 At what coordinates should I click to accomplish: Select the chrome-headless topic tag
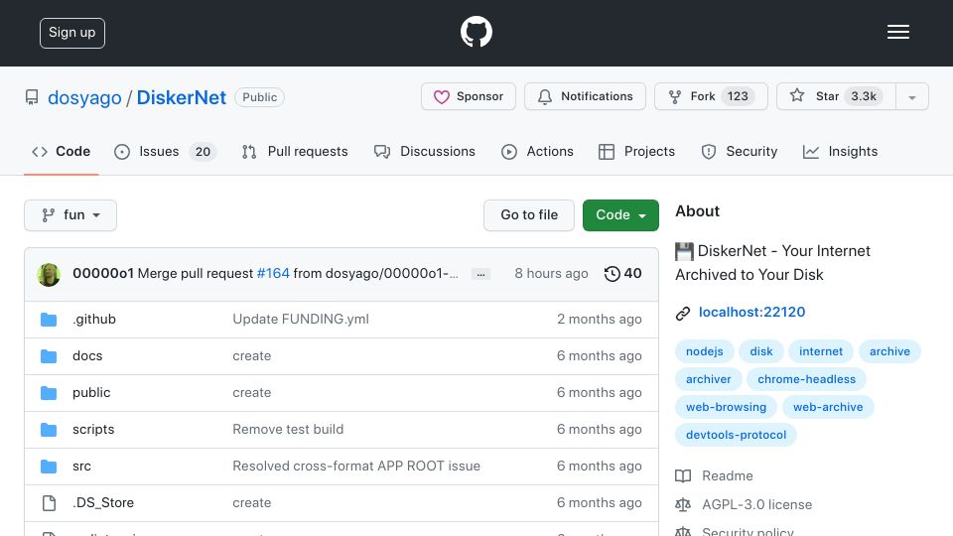[806, 379]
